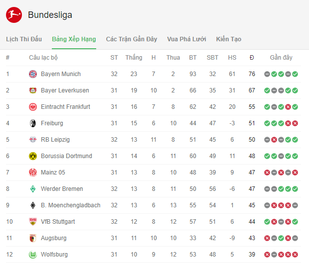
Task: Click the Borussia Dortmund club crest
Action: pyautogui.click(x=33, y=156)
